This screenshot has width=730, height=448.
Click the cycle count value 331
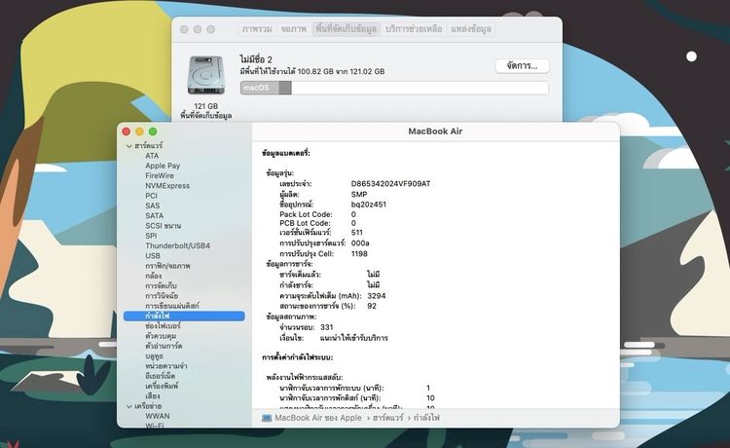[327, 327]
